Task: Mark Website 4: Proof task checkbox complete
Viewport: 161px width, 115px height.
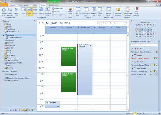Action: pos(154,74)
